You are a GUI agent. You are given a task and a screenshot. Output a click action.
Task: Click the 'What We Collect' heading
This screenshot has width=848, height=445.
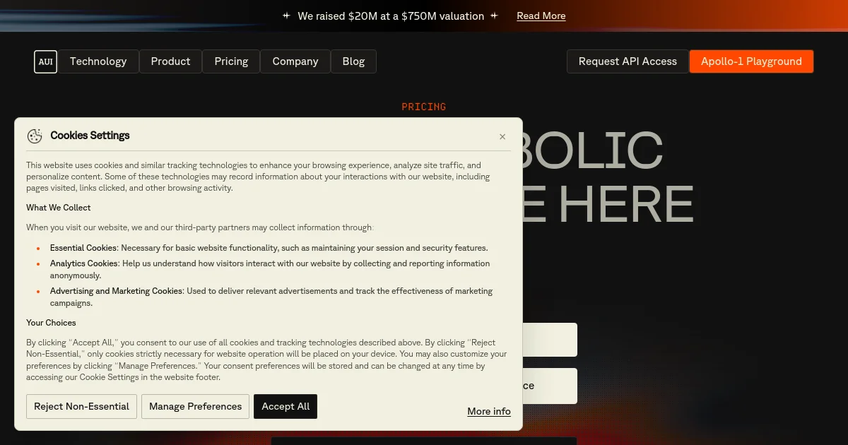[x=59, y=208]
